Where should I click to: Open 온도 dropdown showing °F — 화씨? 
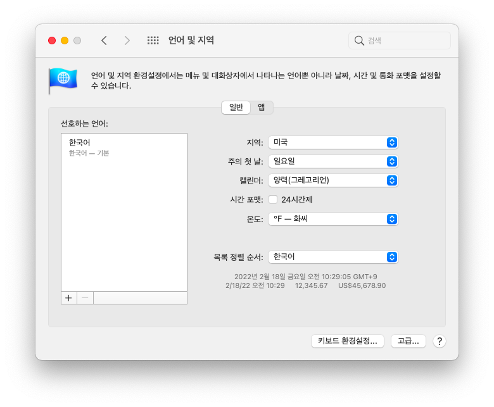[333, 219]
